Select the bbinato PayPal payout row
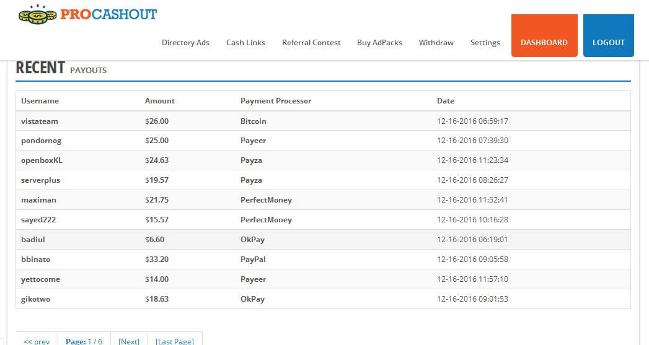This screenshot has height=345, width=649. point(322,260)
